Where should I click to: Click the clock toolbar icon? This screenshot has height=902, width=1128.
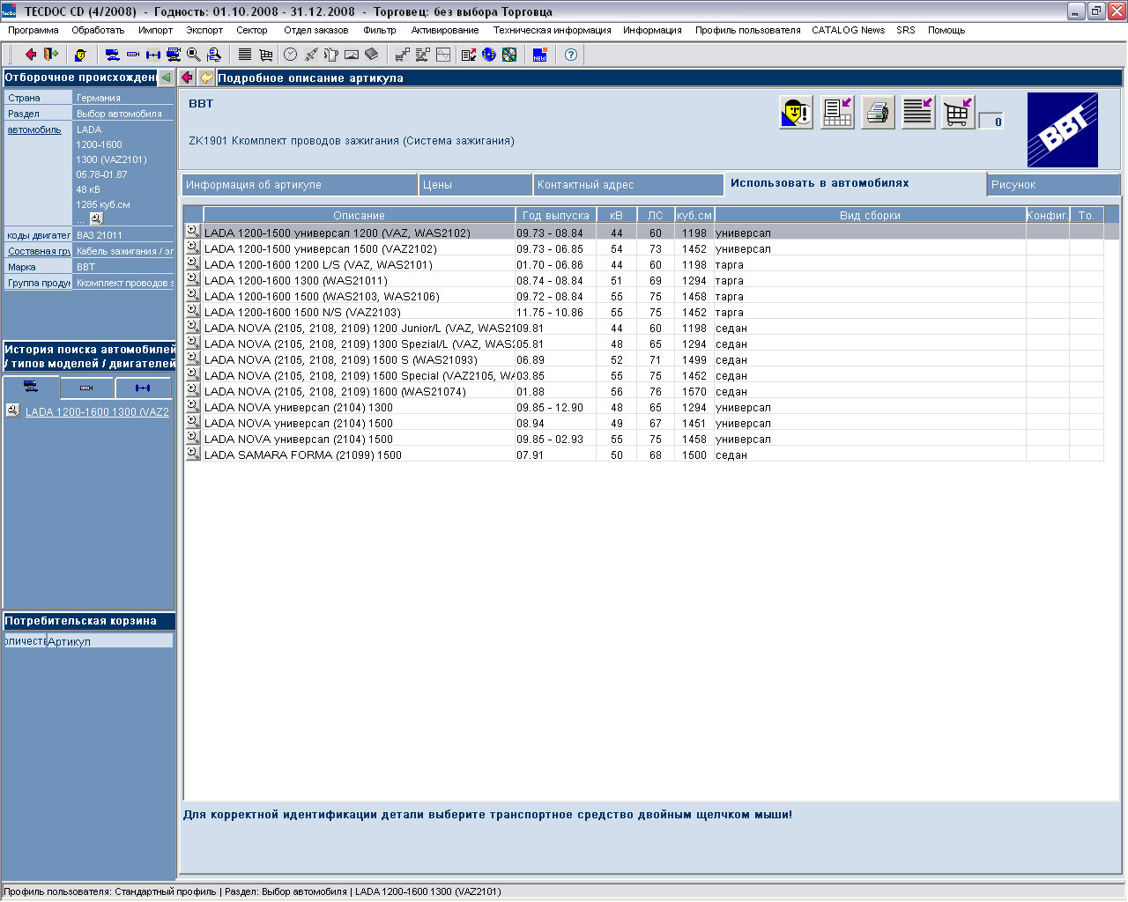pos(290,55)
